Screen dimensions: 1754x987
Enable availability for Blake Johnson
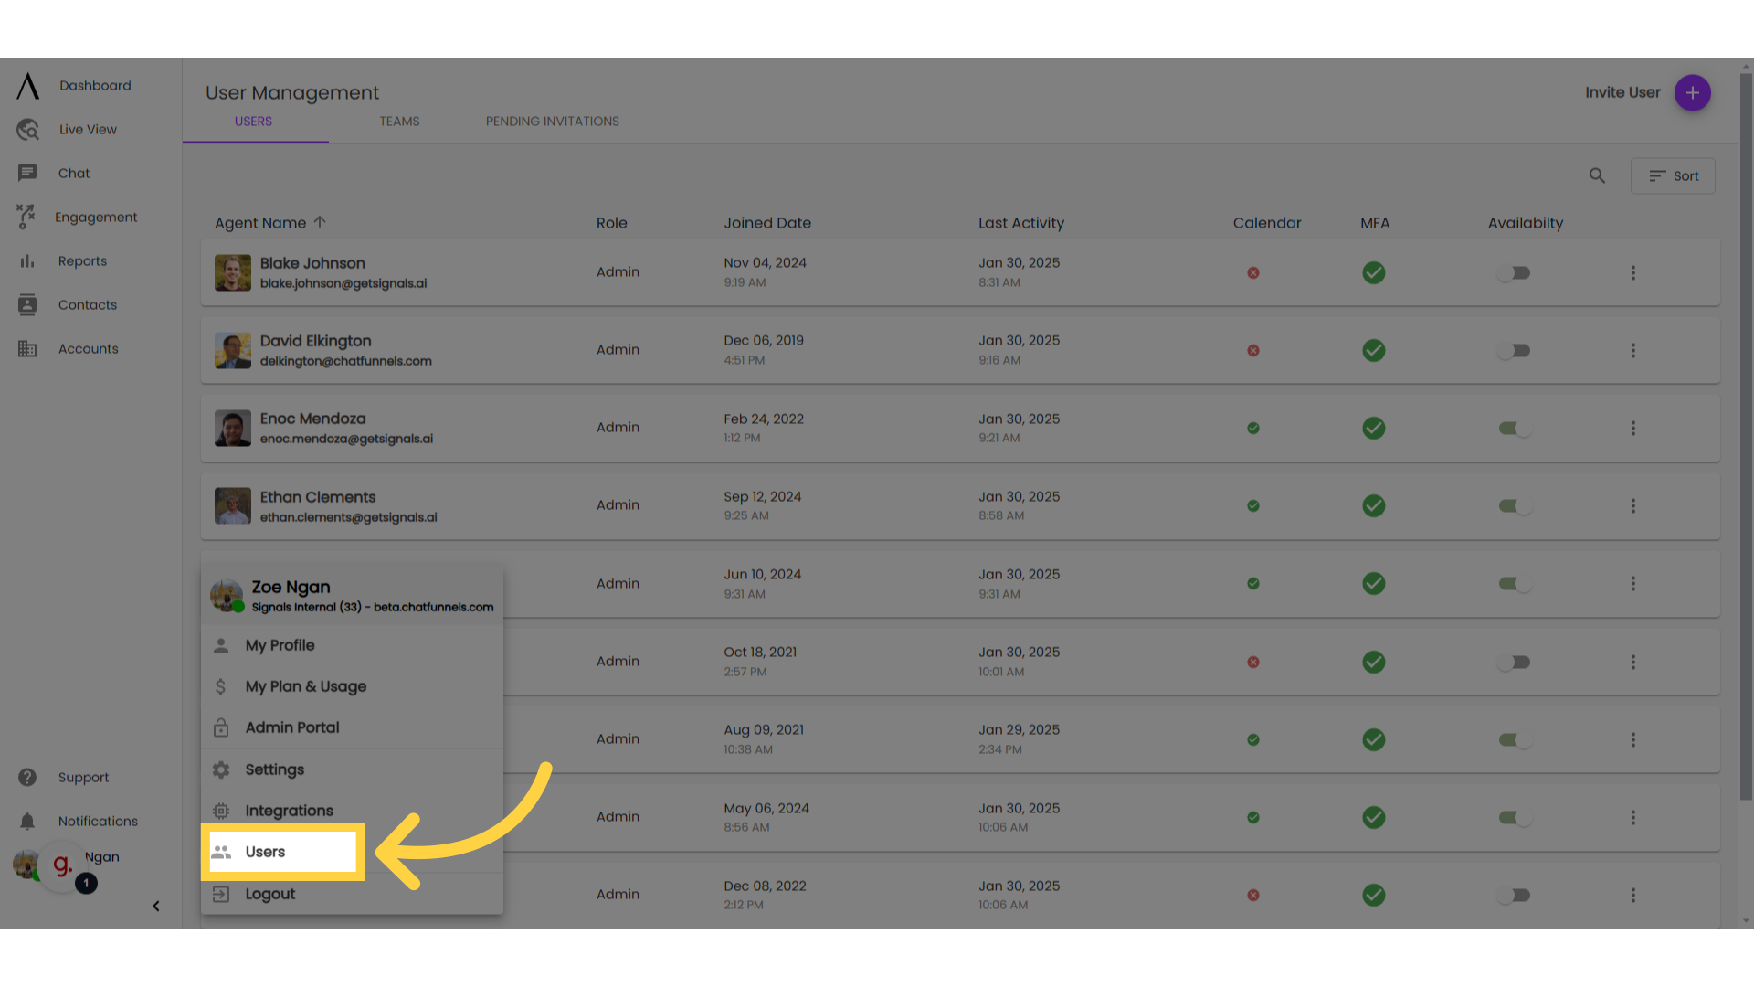(1514, 272)
